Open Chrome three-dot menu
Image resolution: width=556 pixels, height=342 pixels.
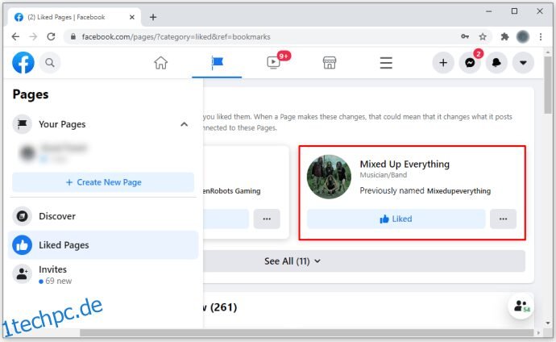[541, 36]
